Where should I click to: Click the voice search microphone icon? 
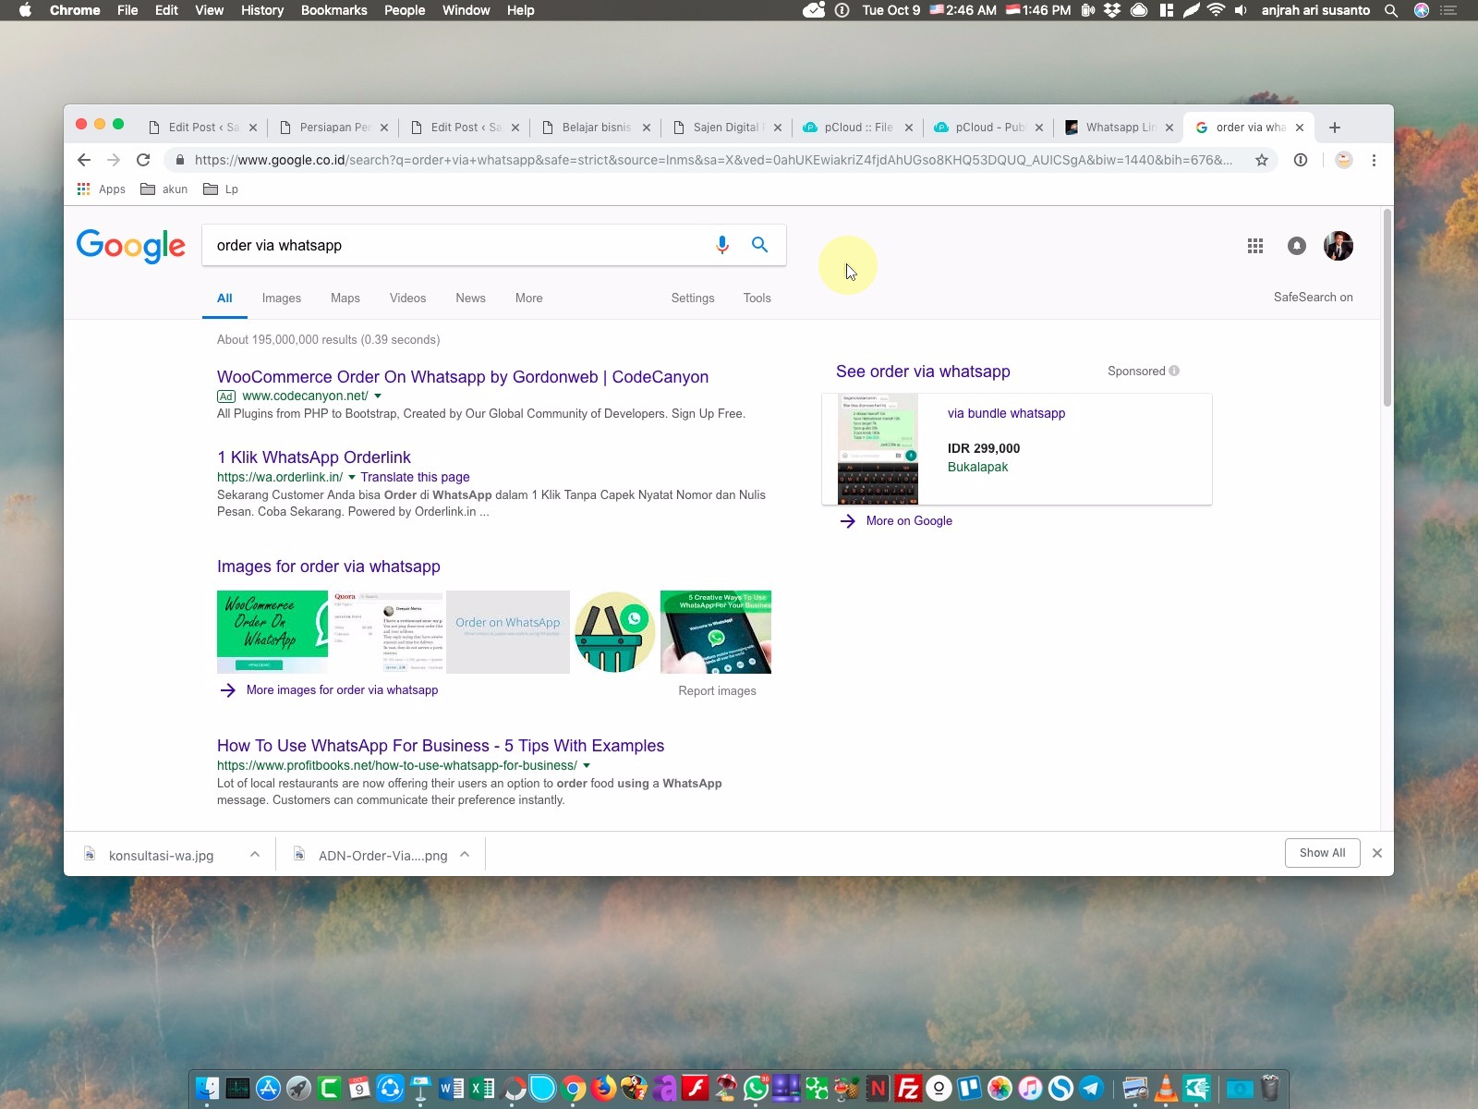tap(721, 245)
